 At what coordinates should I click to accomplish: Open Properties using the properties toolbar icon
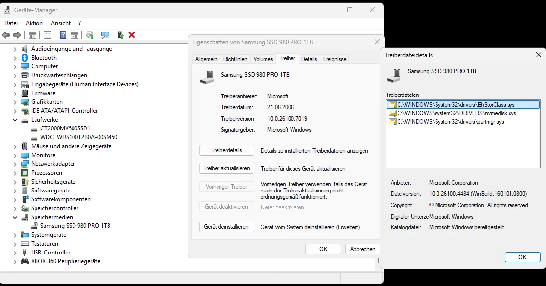[x=47, y=35]
